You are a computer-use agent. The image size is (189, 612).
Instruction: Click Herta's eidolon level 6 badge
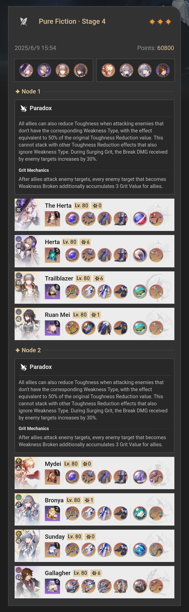click(x=85, y=242)
